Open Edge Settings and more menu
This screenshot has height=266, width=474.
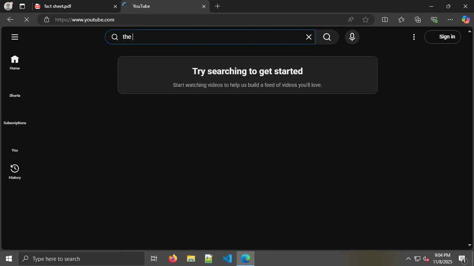click(450, 20)
